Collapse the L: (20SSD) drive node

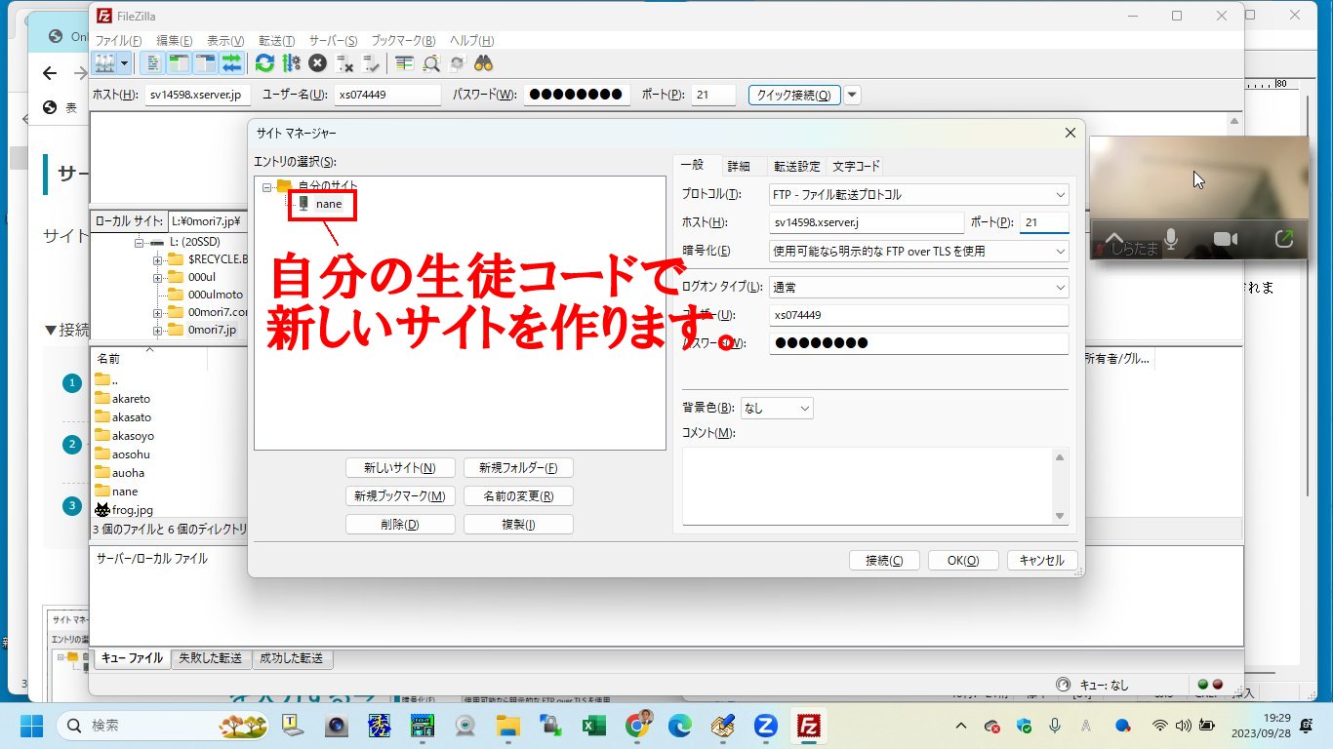point(140,241)
